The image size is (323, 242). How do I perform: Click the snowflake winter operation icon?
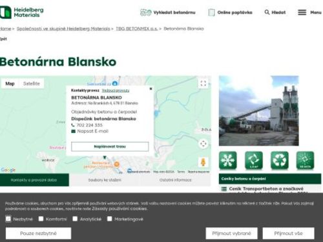[228, 160]
